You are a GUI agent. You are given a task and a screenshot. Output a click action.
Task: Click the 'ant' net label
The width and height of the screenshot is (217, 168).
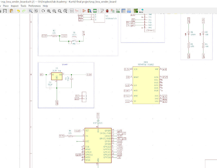(x=164, y=69)
